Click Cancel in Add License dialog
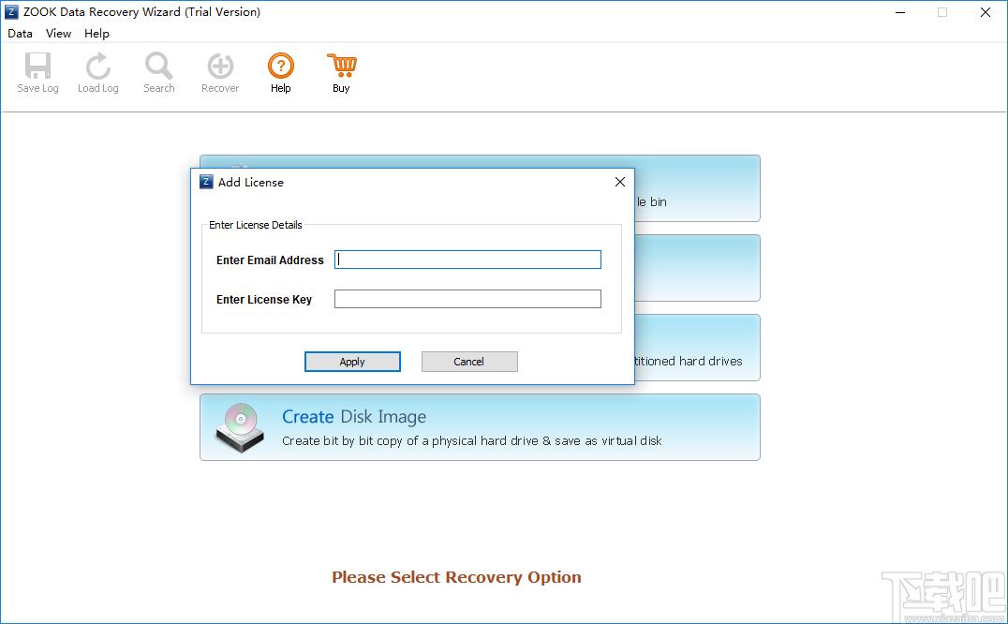This screenshot has width=1008, height=624. 469,362
